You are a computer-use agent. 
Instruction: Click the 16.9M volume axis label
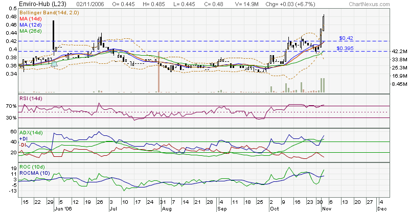click(x=399, y=76)
